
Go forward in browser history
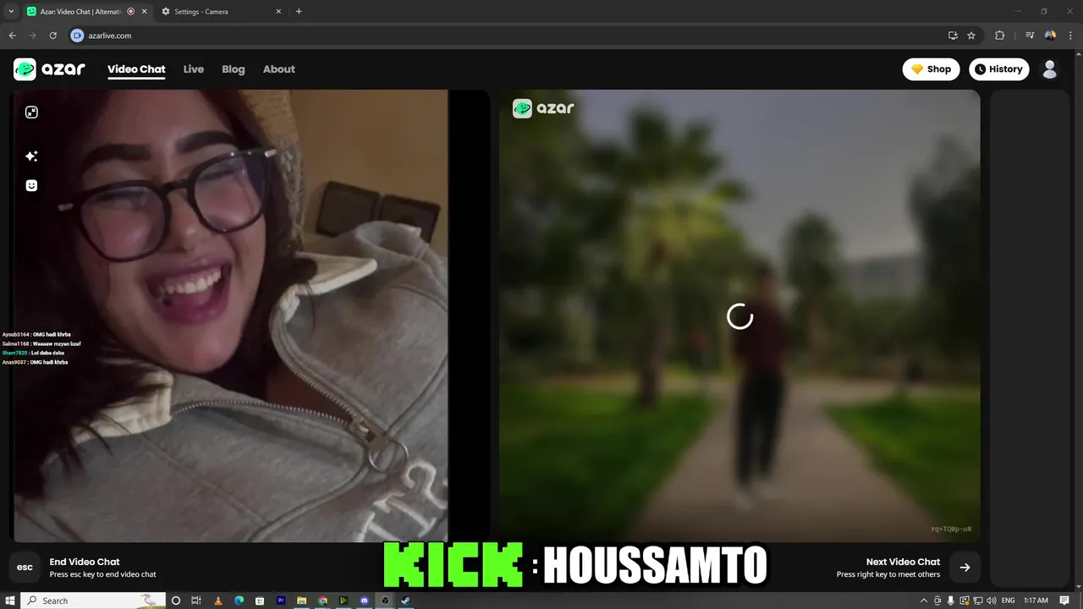[x=33, y=36]
